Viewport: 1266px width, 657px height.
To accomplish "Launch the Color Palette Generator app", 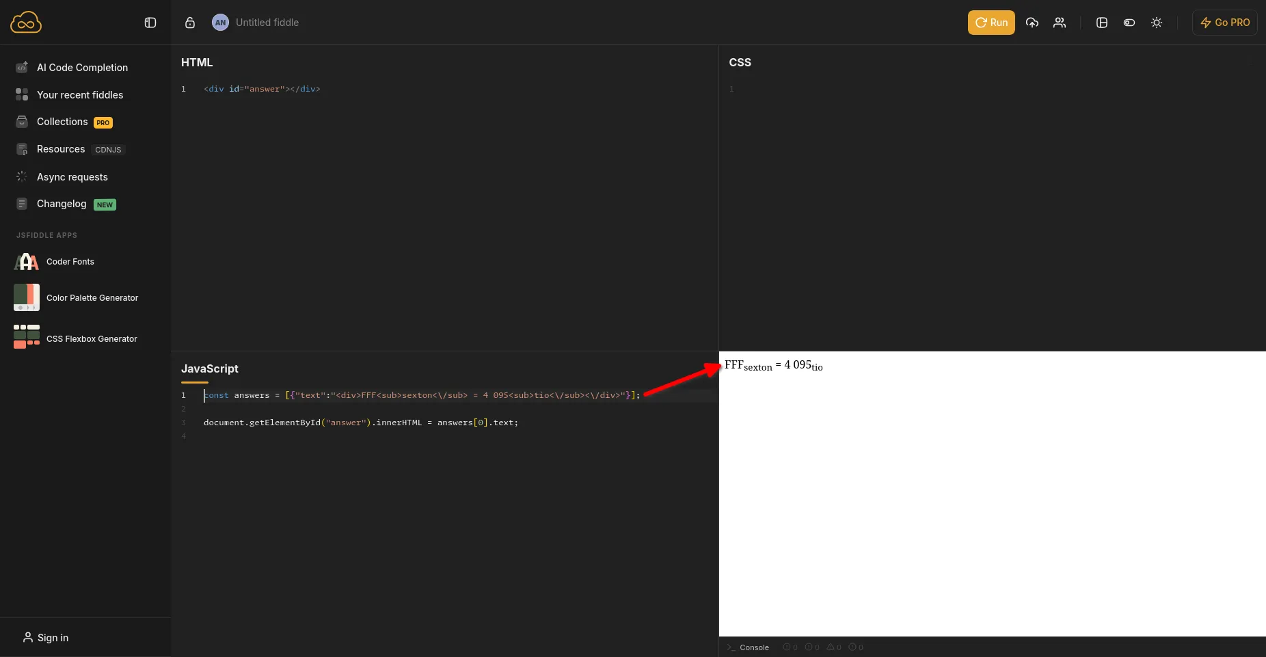I will tap(92, 298).
